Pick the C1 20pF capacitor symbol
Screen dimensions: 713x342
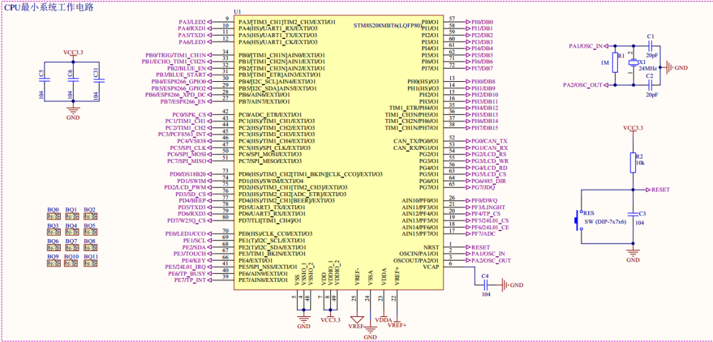(650, 46)
